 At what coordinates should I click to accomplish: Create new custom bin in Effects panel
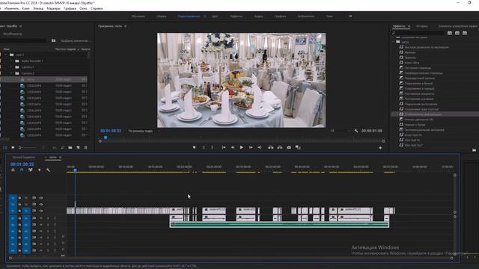(x=474, y=150)
